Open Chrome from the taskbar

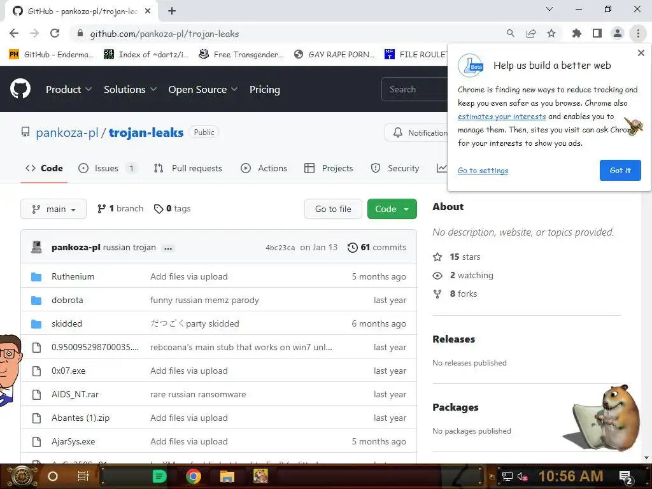[x=193, y=476]
